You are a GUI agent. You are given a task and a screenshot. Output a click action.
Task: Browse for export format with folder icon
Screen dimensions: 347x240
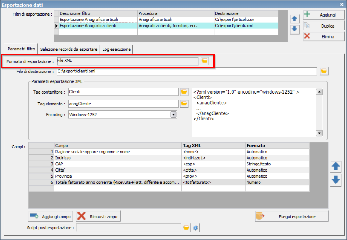coord(205,61)
